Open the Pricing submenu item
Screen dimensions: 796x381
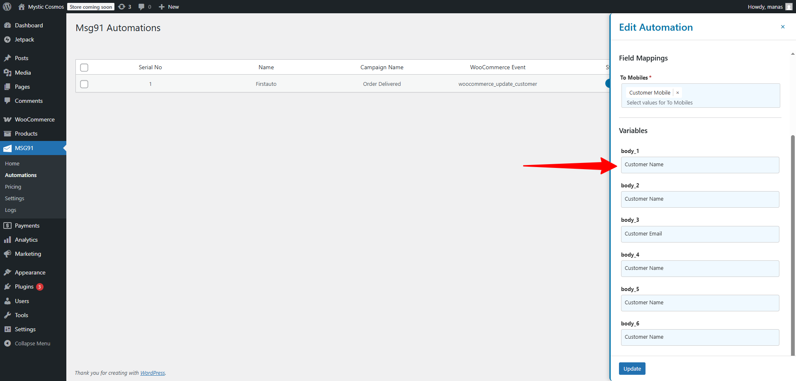[13, 187]
